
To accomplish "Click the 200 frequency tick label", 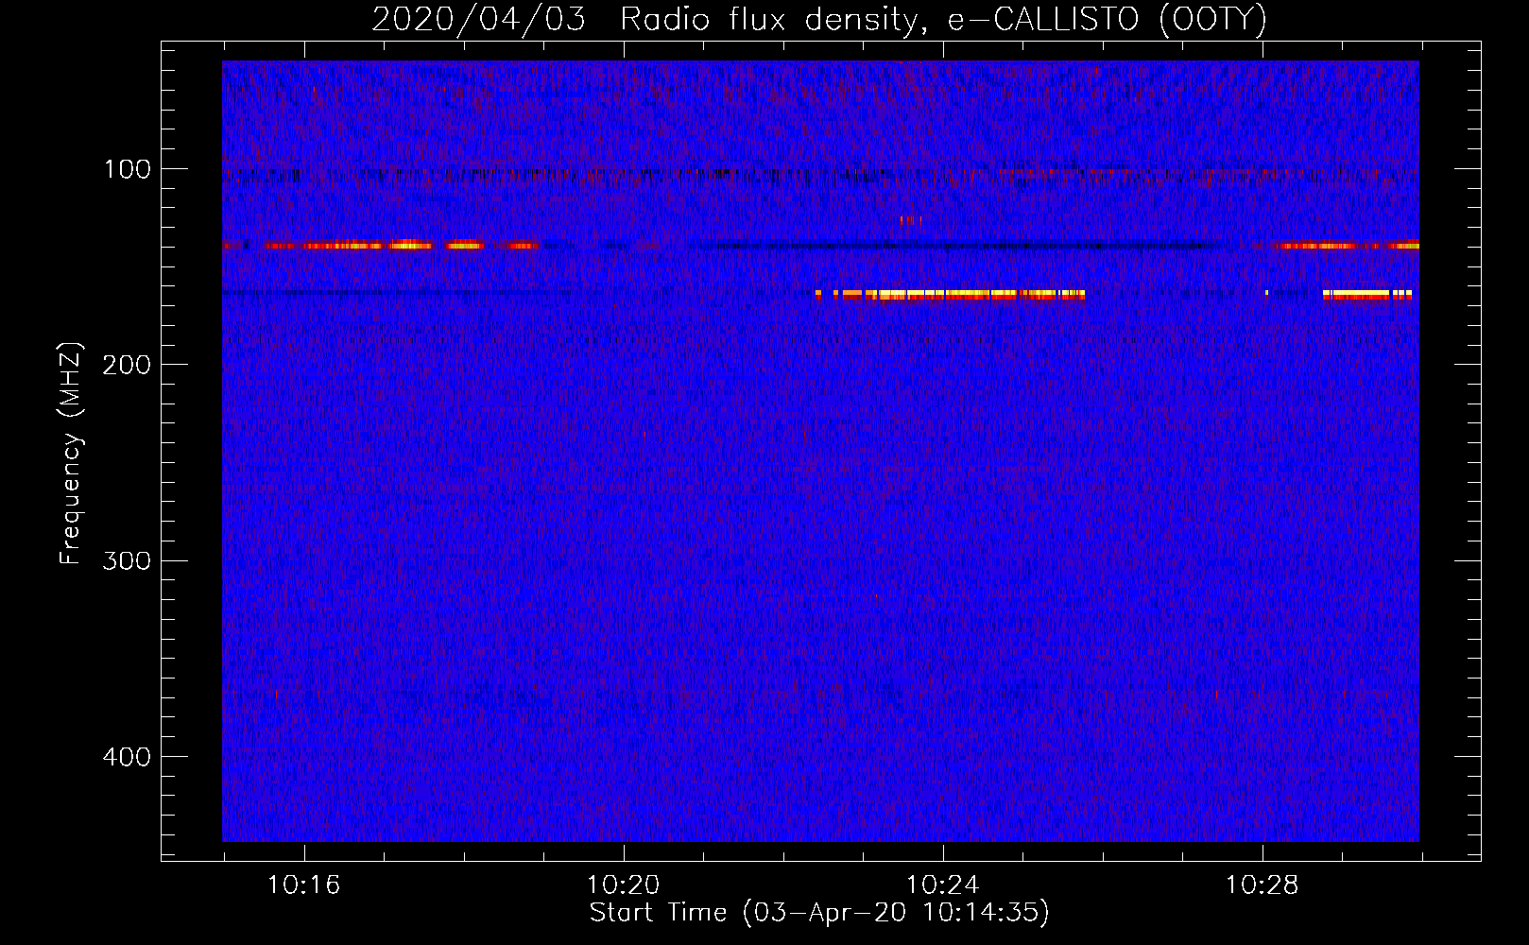I will point(128,365).
